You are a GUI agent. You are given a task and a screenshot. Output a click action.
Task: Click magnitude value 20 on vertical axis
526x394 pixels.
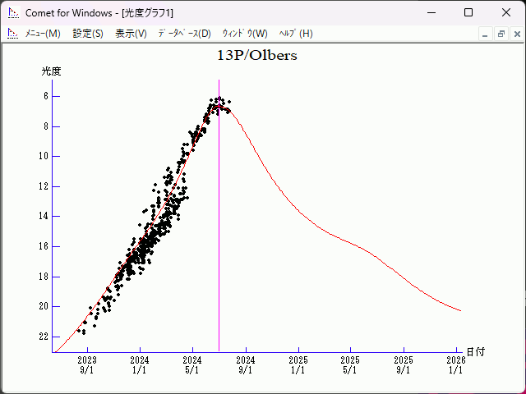[x=44, y=306]
